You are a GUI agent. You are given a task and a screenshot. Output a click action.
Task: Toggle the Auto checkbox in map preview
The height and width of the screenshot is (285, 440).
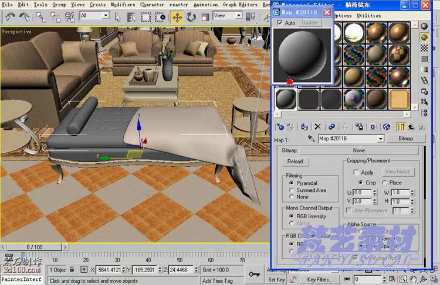click(x=280, y=23)
